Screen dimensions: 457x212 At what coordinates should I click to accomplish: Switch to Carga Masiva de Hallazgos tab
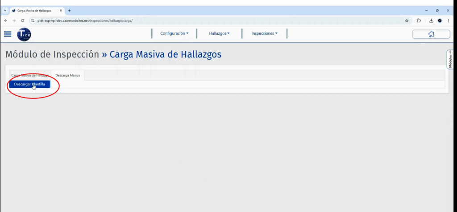pos(30,75)
